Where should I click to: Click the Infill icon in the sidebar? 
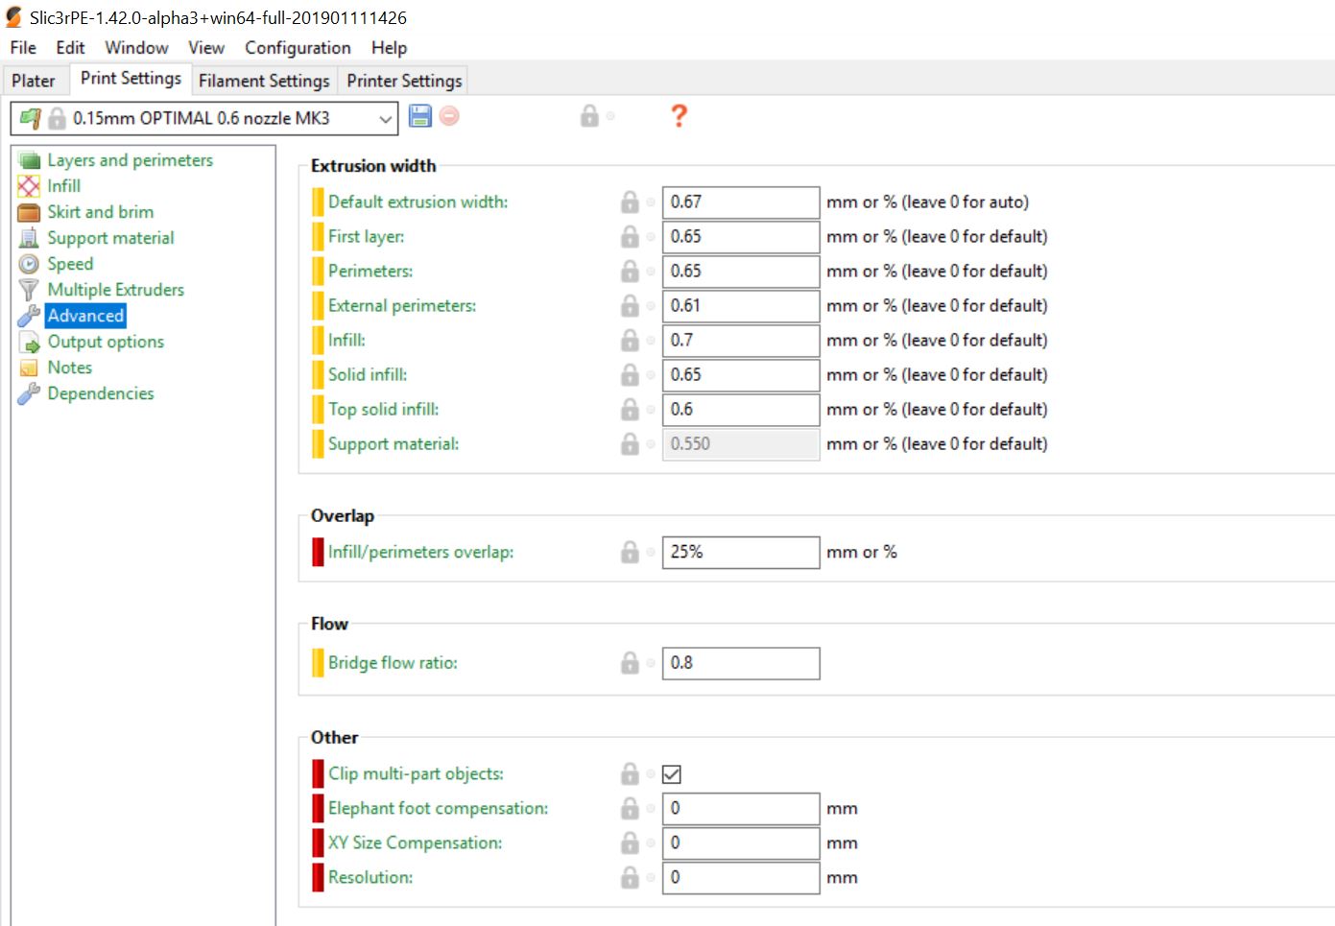pos(29,186)
